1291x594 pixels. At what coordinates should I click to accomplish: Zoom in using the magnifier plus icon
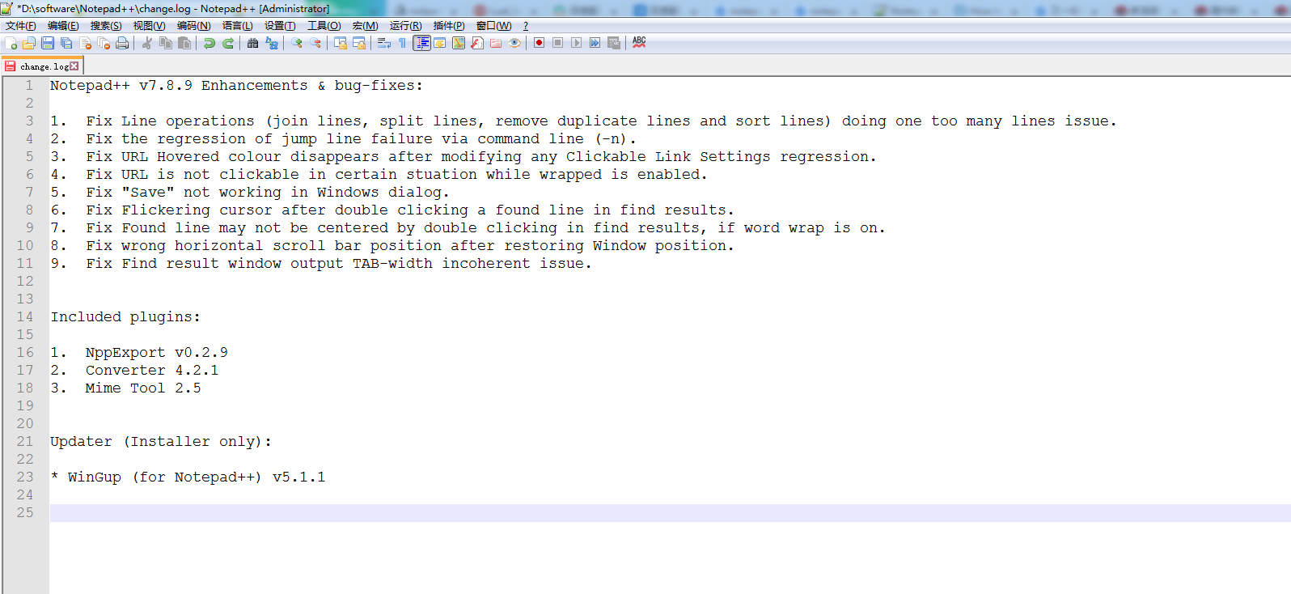click(x=297, y=43)
